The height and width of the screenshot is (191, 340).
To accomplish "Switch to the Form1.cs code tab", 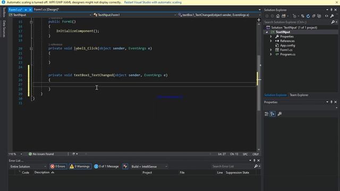I will 15,10.
